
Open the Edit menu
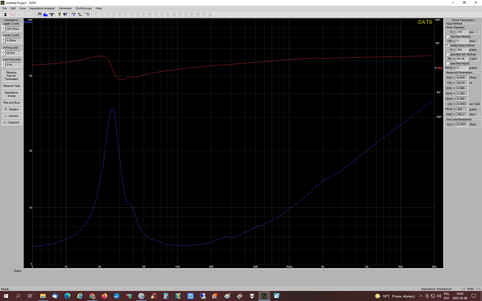click(x=13, y=8)
